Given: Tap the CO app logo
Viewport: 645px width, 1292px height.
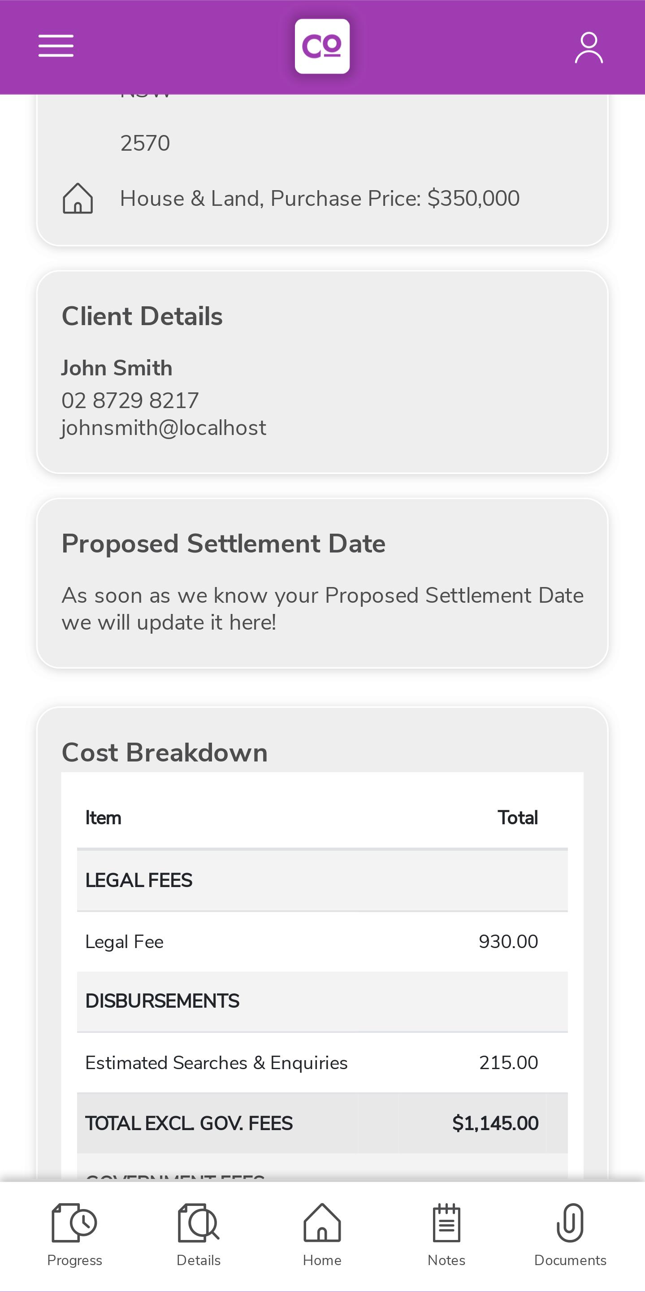Looking at the screenshot, I should [322, 46].
